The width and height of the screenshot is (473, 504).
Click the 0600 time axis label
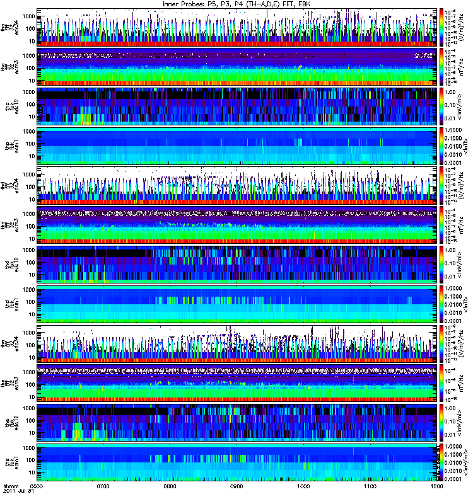coord(37,486)
